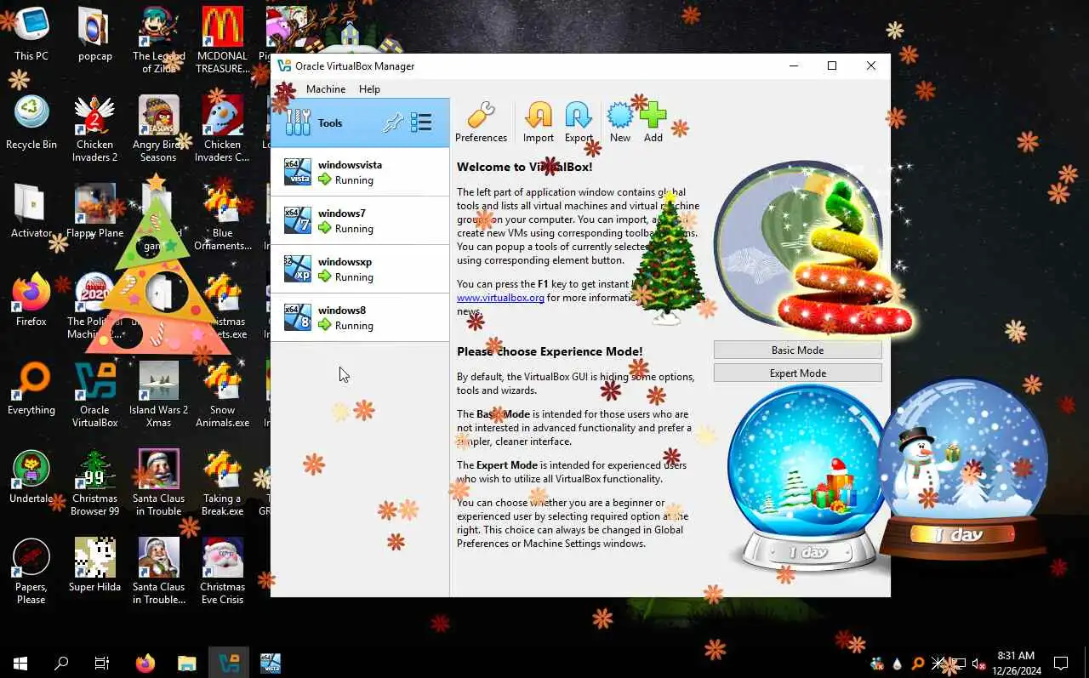1089x678 pixels.
Task: Click the windowsvista OS icon
Action: coord(298,172)
